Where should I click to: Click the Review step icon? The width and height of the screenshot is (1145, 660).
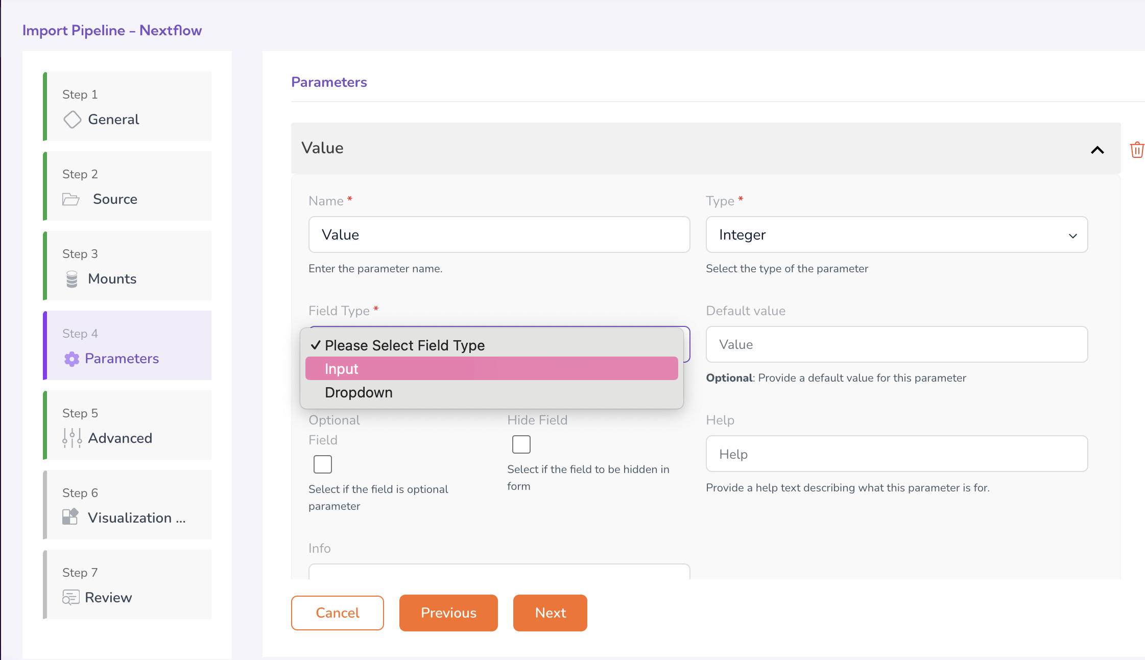click(70, 597)
